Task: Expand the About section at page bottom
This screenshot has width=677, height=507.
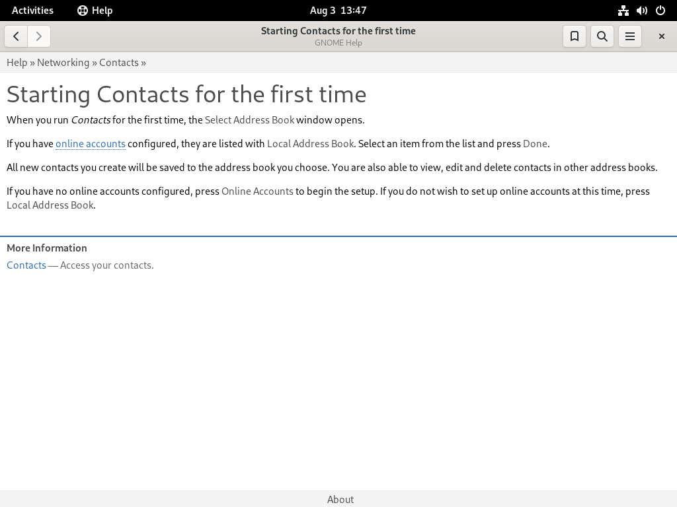Action: [340, 499]
